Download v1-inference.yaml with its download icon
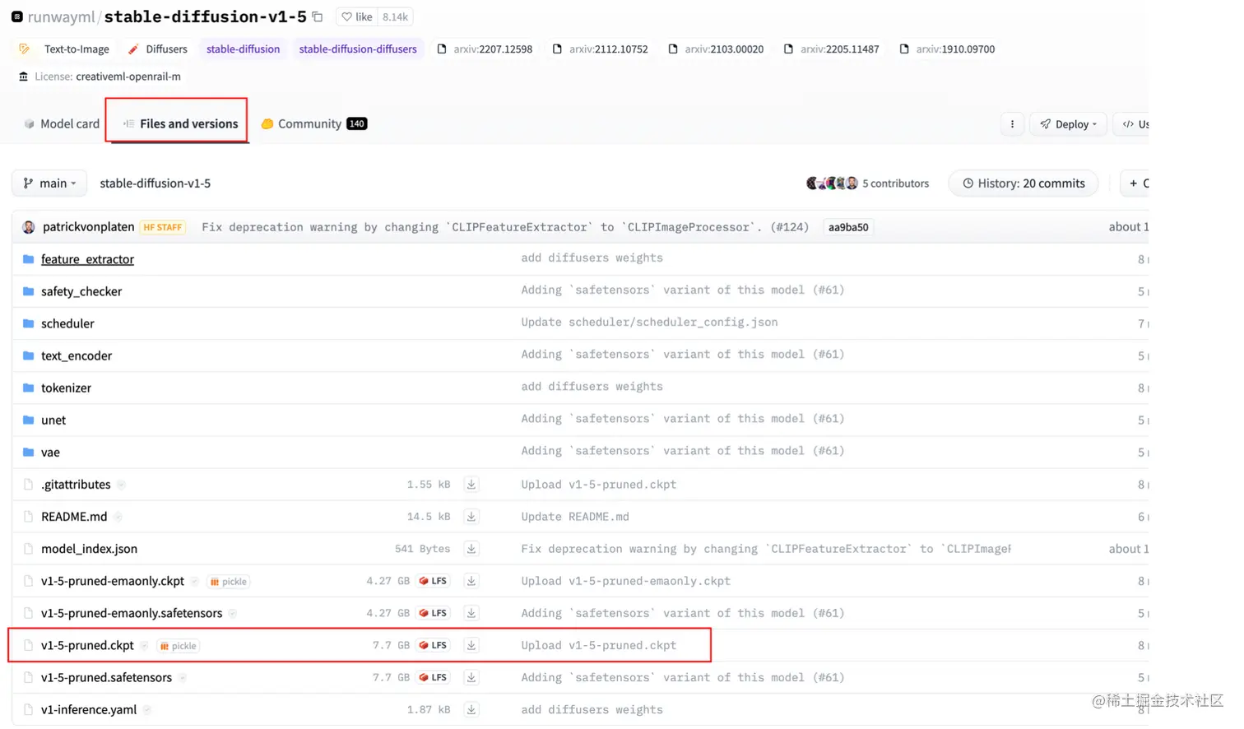 pyautogui.click(x=471, y=709)
